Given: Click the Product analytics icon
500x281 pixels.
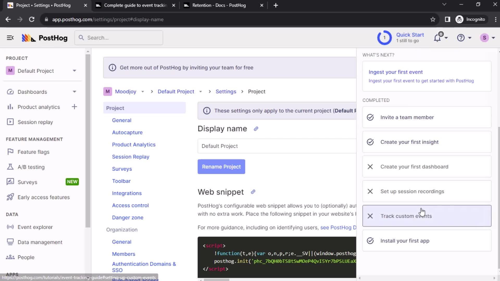Looking at the screenshot, I should click(x=9, y=107).
